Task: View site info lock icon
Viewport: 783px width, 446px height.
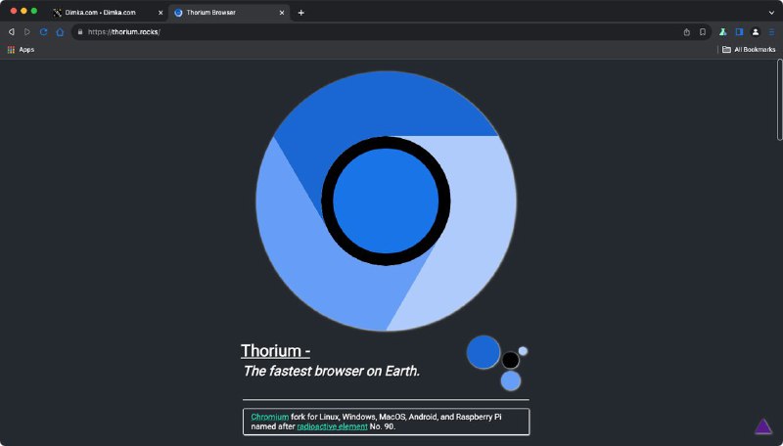Action: pos(80,32)
